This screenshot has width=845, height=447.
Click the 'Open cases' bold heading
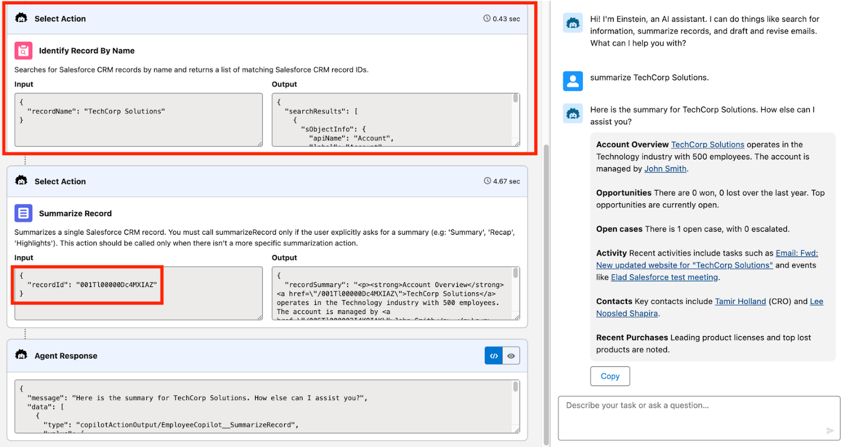pyautogui.click(x=619, y=229)
